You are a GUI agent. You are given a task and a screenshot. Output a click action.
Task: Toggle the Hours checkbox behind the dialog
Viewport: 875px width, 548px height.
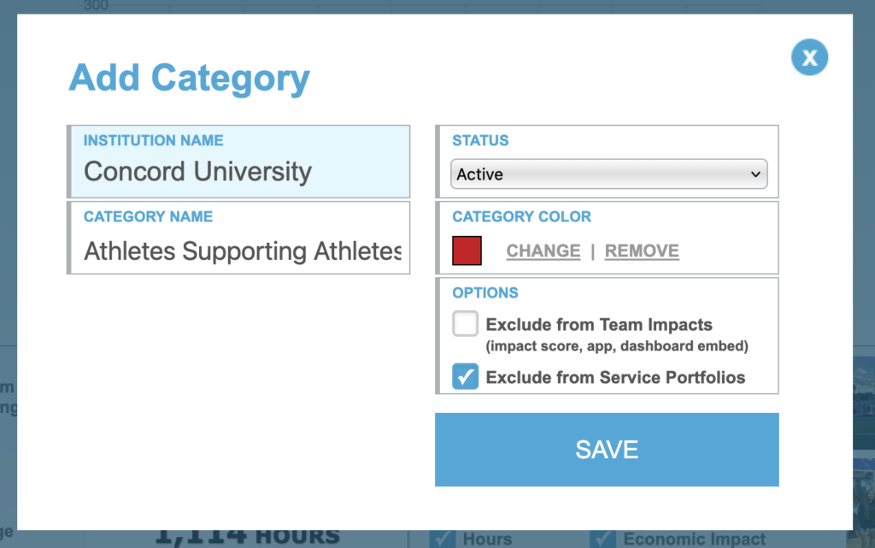(x=443, y=539)
